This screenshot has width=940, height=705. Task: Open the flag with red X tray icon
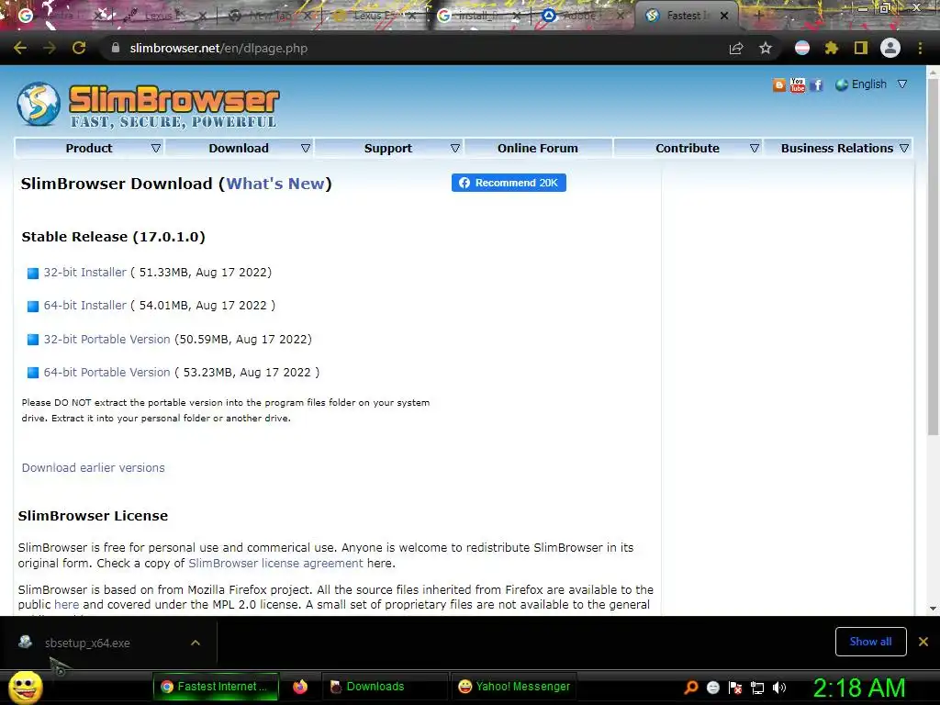735,688
